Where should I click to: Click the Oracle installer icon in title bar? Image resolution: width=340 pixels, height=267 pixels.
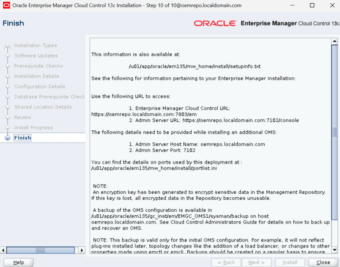6,5
